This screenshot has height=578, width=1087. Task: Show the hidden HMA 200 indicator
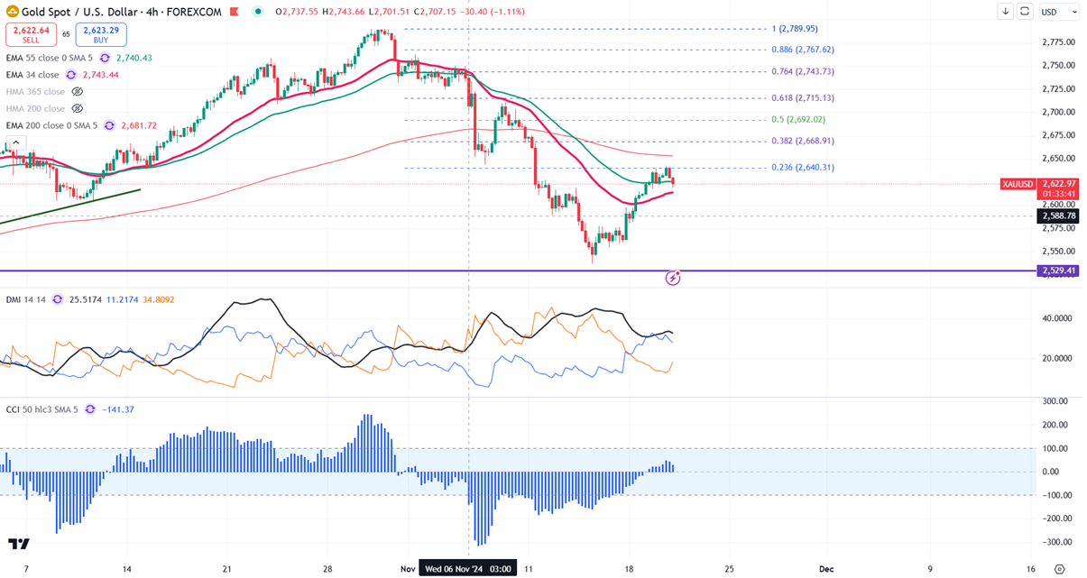point(77,108)
